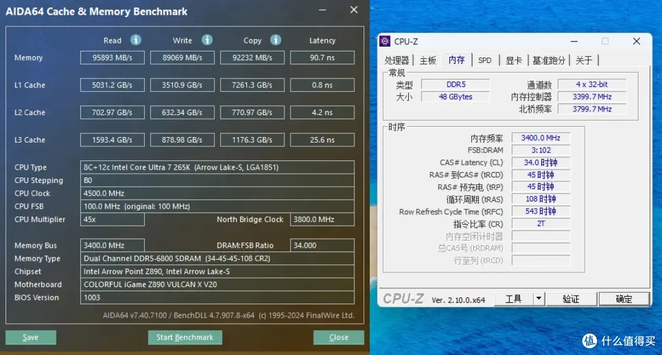Click the L1 Cache latency 0.8 ns
The height and width of the screenshot is (355, 662).
(x=322, y=85)
